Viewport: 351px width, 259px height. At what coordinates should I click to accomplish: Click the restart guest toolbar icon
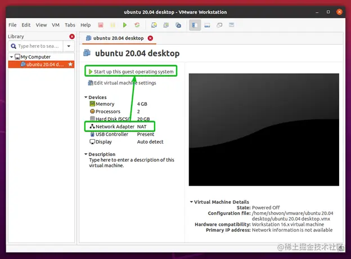(x=137, y=25)
